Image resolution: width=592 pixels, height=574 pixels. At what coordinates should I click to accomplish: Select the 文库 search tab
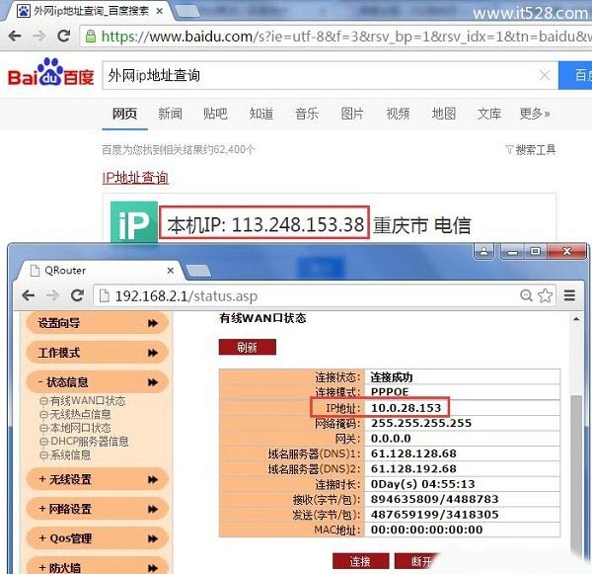(x=489, y=114)
